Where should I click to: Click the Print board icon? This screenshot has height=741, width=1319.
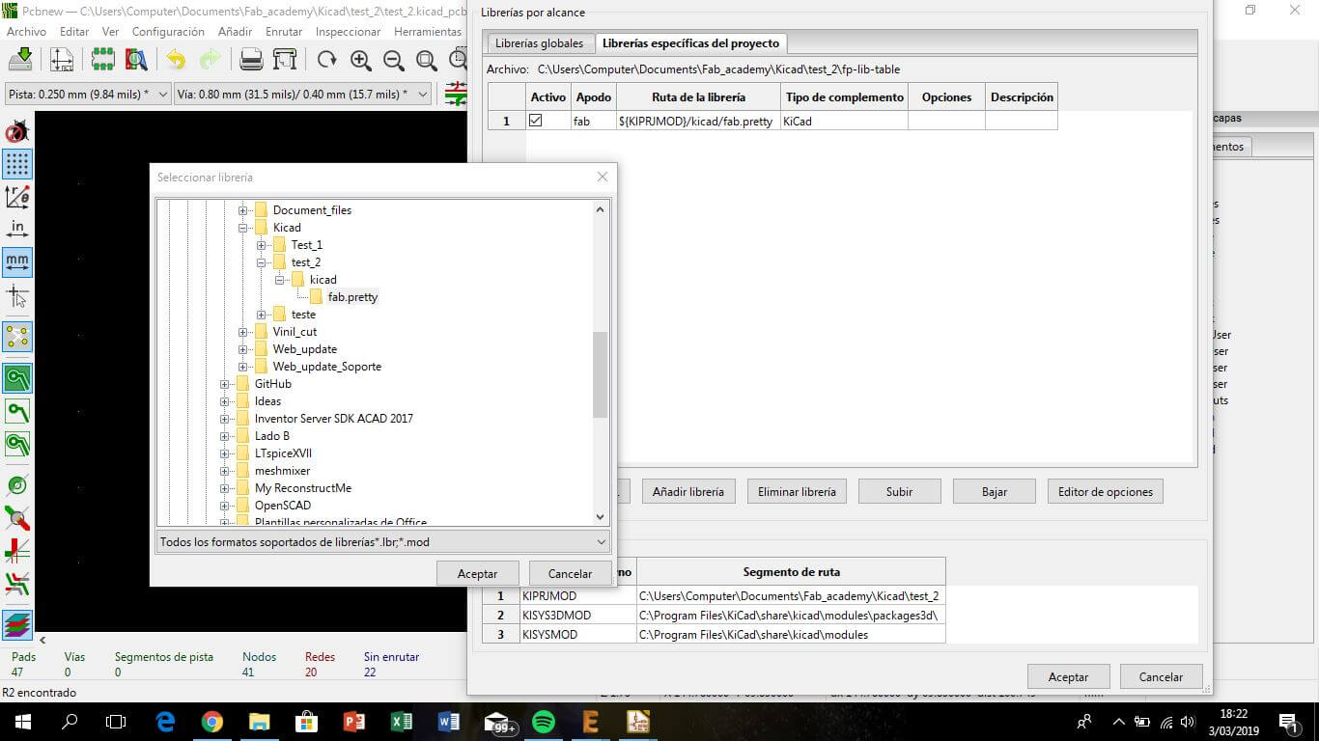click(251, 60)
